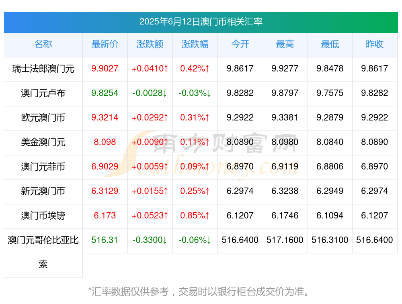Click the disclaimer text 汇率数据仅供参考

pyautogui.click(x=130, y=292)
